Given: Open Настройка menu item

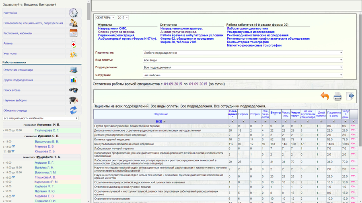Looking at the screenshot, I should 10,13.
